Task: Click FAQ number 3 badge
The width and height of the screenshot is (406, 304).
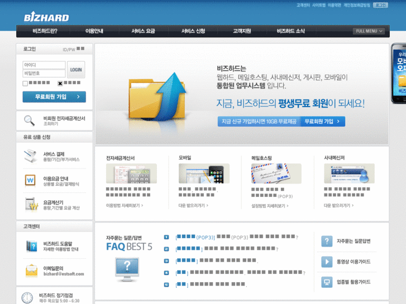Action: [166, 261]
